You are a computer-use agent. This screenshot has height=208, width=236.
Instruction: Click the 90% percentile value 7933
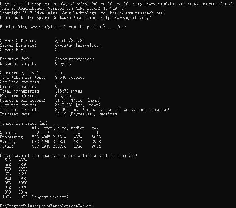[x=23, y=178]
